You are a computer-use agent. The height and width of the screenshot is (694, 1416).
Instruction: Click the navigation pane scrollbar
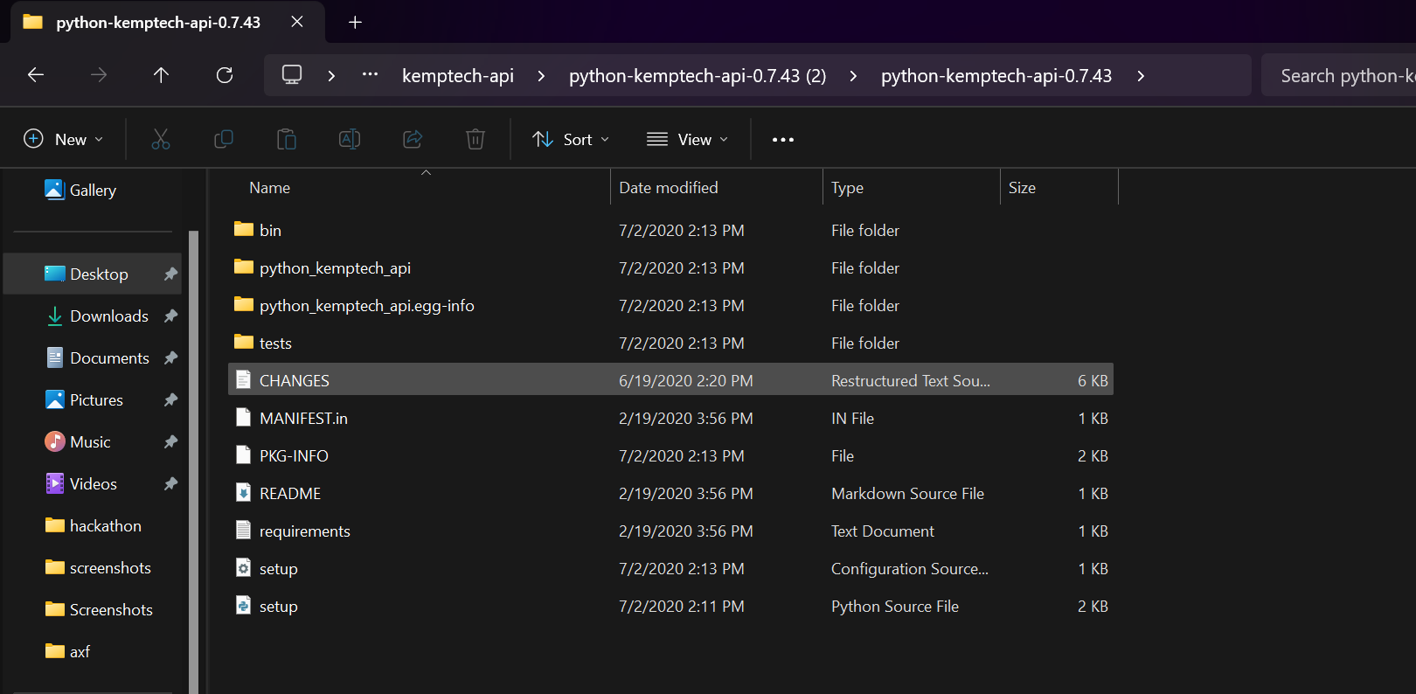point(194,462)
